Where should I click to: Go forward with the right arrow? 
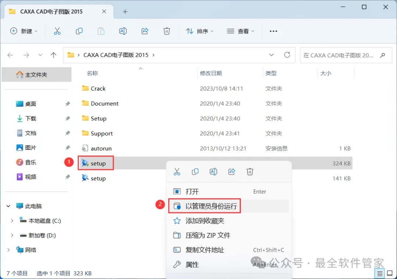(26, 55)
